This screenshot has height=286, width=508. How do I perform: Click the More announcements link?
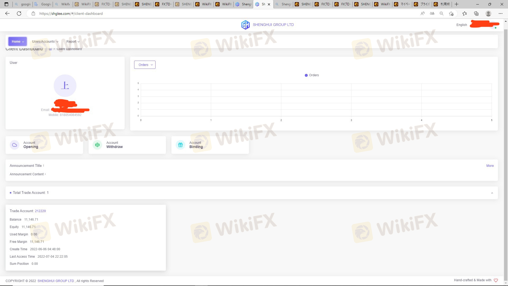point(490,166)
